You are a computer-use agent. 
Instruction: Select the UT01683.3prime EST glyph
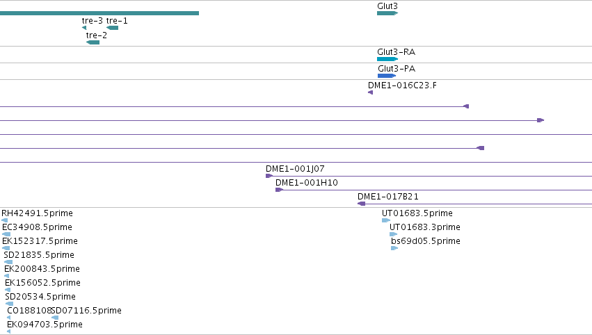point(394,234)
